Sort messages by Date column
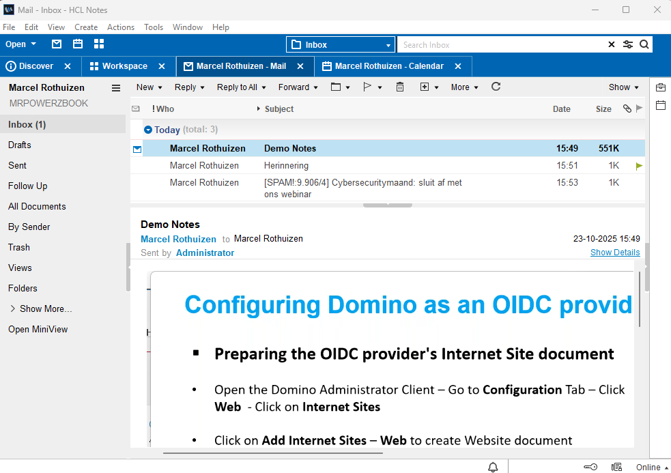Image resolution: width=671 pixels, height=473 pixels. coord(562,109)
